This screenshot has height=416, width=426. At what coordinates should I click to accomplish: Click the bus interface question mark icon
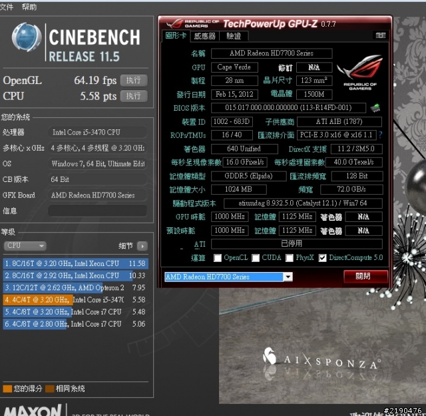coord(380,135)
